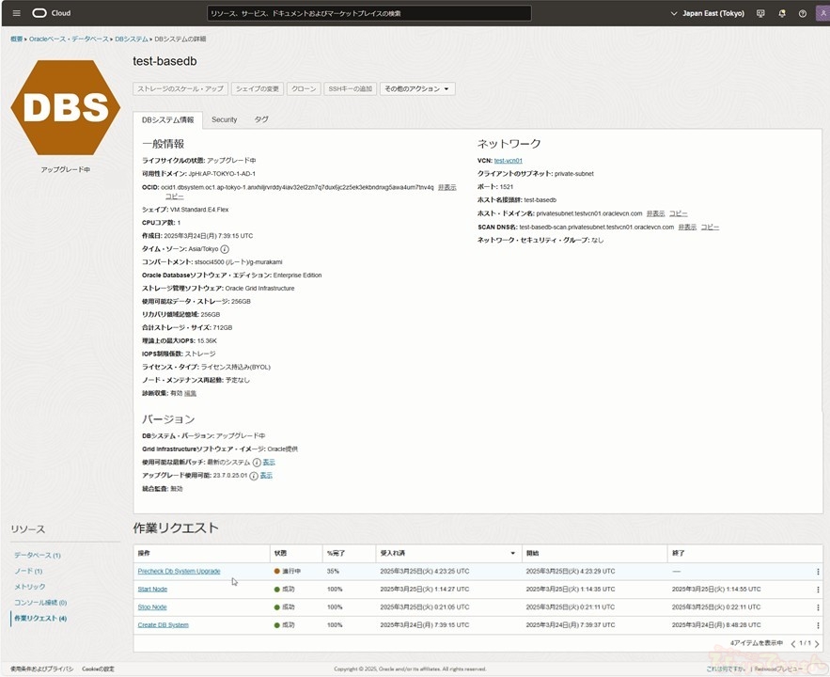This screenshot has width=830, height=677.
Task: Open the notifications bell
Action: [782, 14]
